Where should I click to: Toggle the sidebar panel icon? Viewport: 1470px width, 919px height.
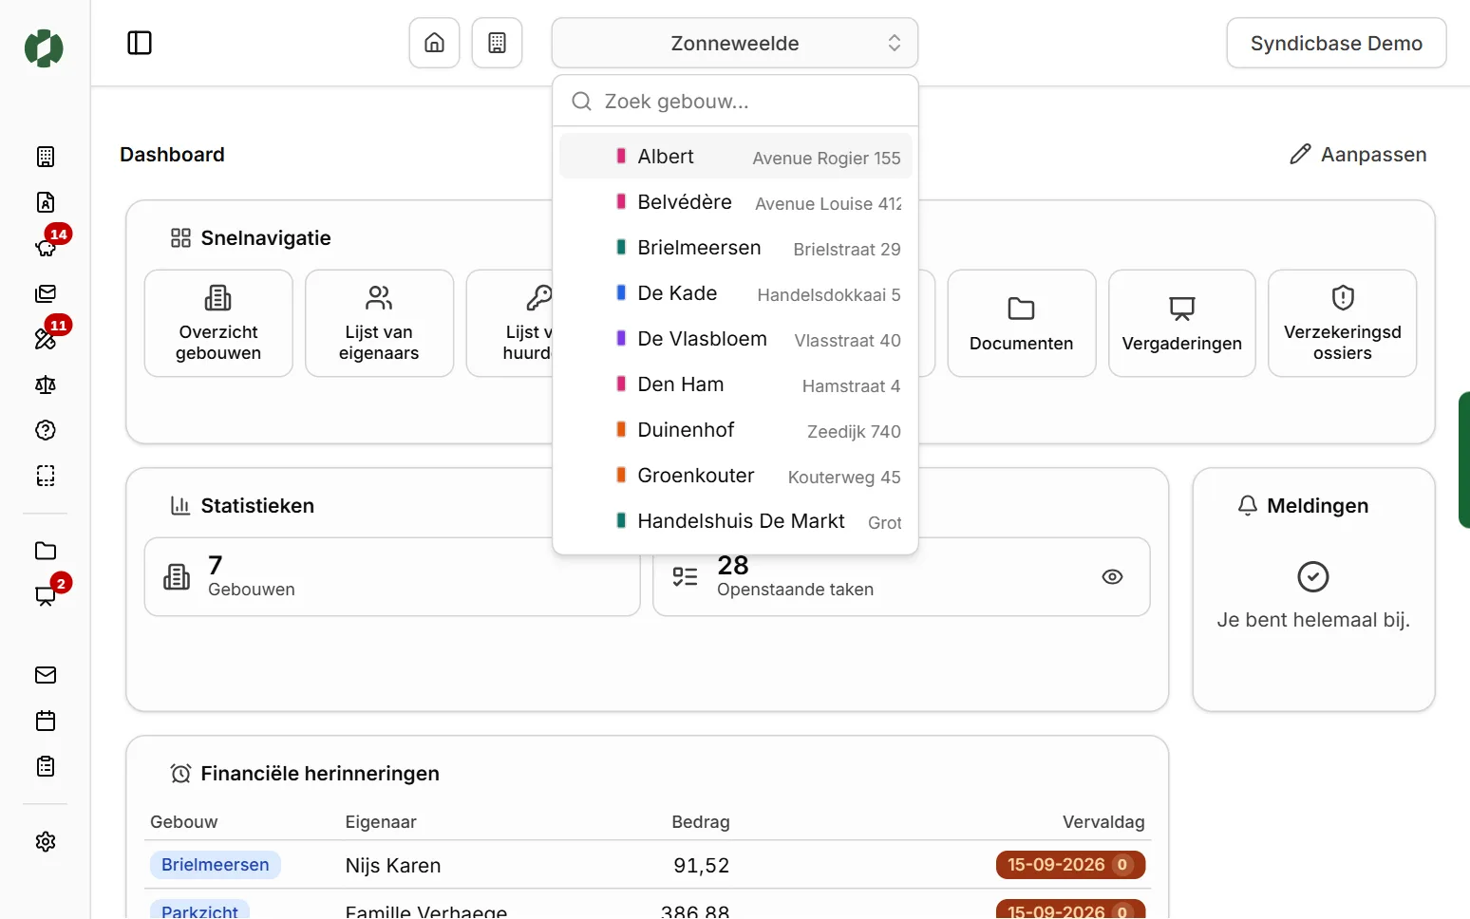tap(140, 43)
